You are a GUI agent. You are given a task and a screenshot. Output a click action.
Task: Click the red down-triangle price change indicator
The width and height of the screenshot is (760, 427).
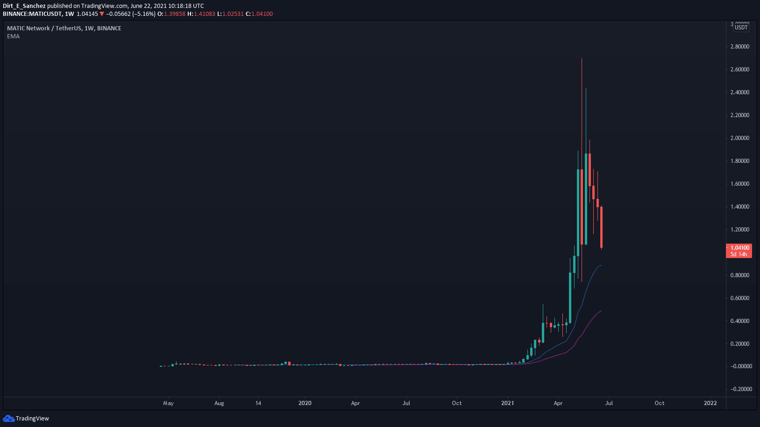(102, 14)
